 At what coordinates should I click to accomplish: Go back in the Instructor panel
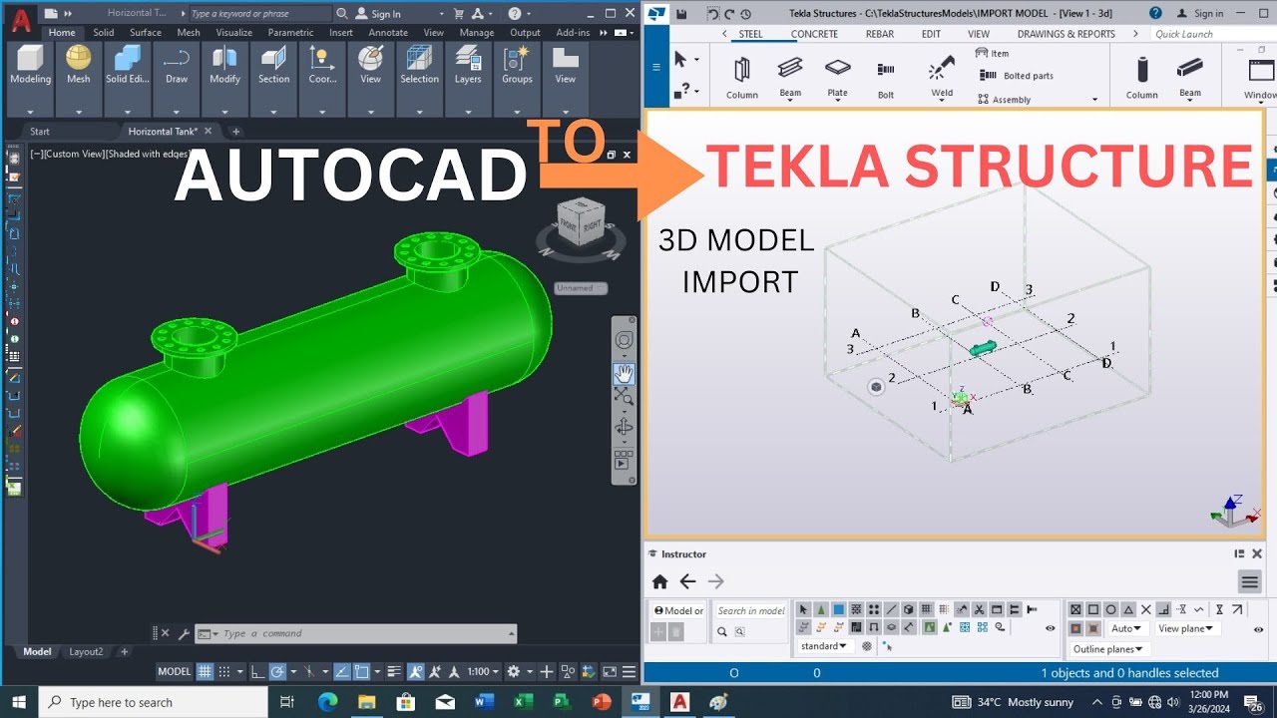click(x=687, y=581)
